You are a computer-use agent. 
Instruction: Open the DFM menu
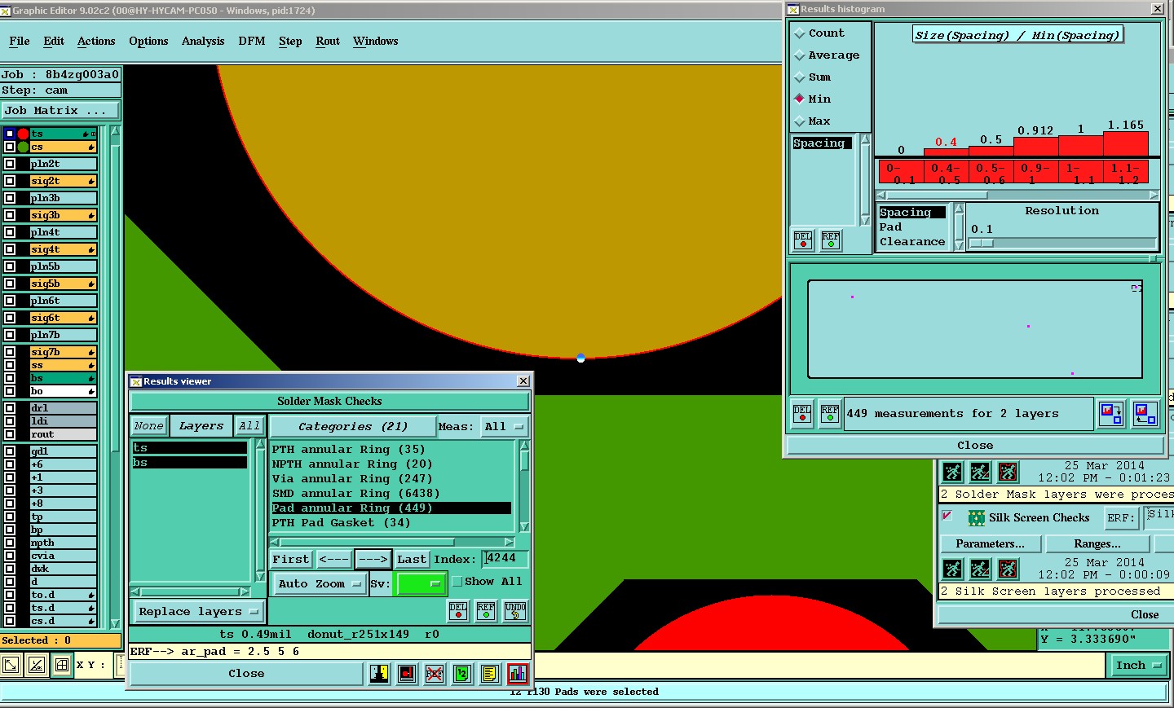tap(252, 41)
